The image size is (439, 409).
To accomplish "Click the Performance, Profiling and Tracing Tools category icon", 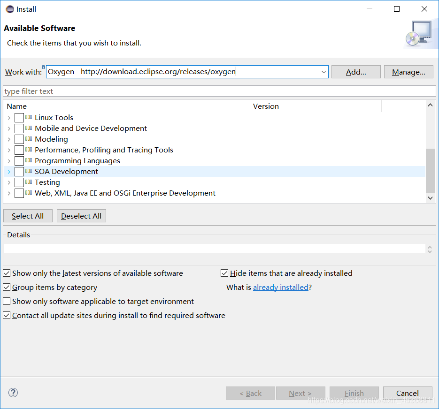I will 29,150.
